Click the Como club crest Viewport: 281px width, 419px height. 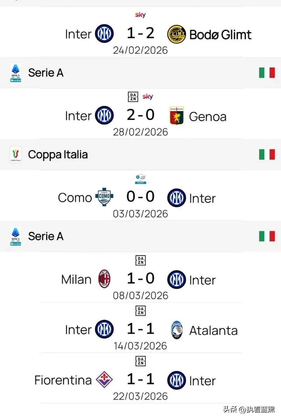click(104, 198)
